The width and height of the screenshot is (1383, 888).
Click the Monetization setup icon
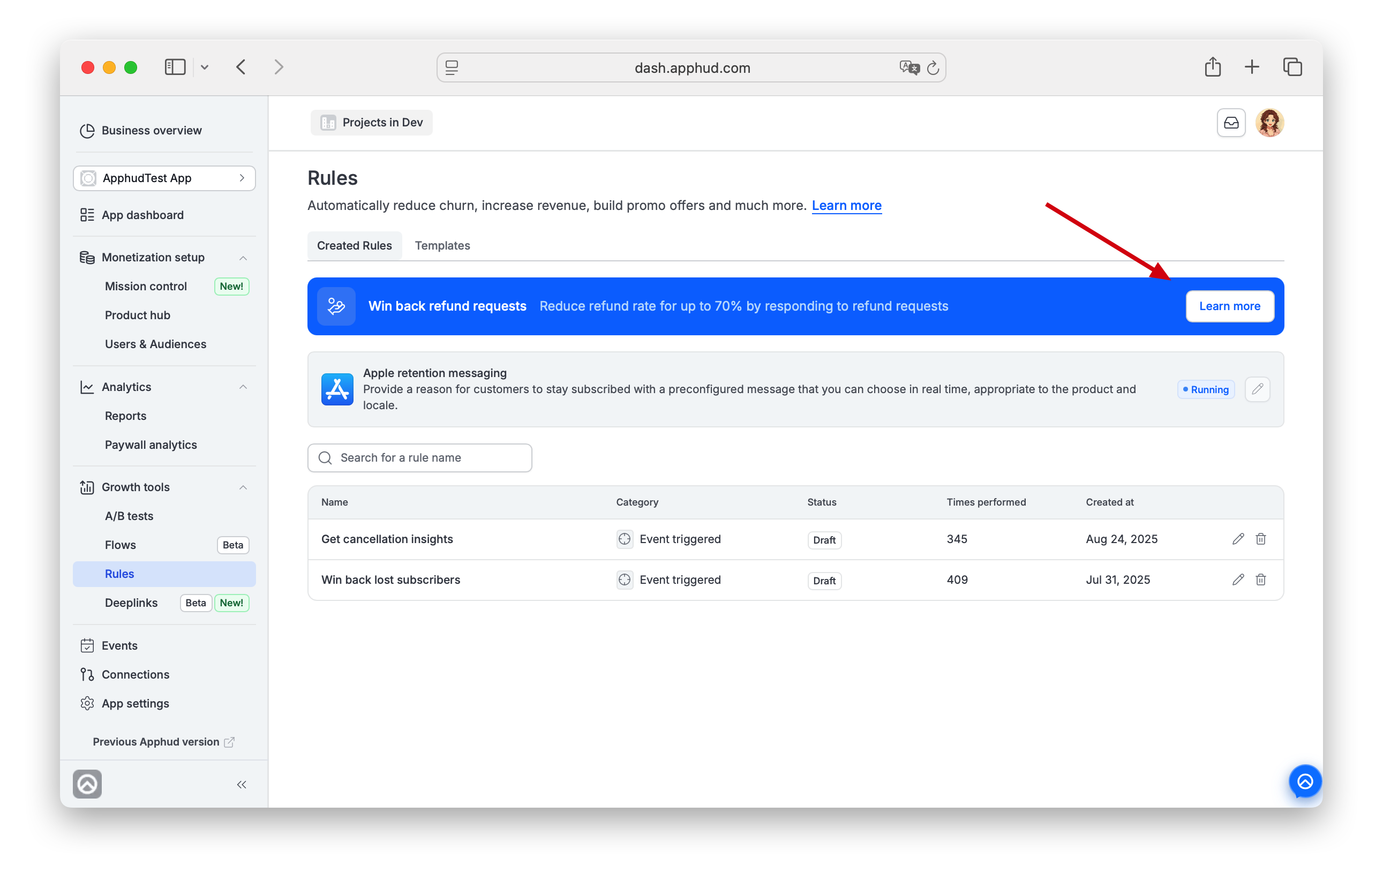(87, 258)
